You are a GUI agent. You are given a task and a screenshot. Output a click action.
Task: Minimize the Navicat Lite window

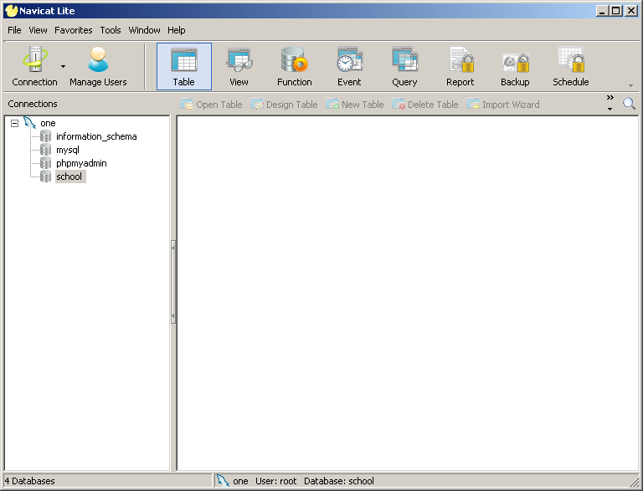point(602,11)
